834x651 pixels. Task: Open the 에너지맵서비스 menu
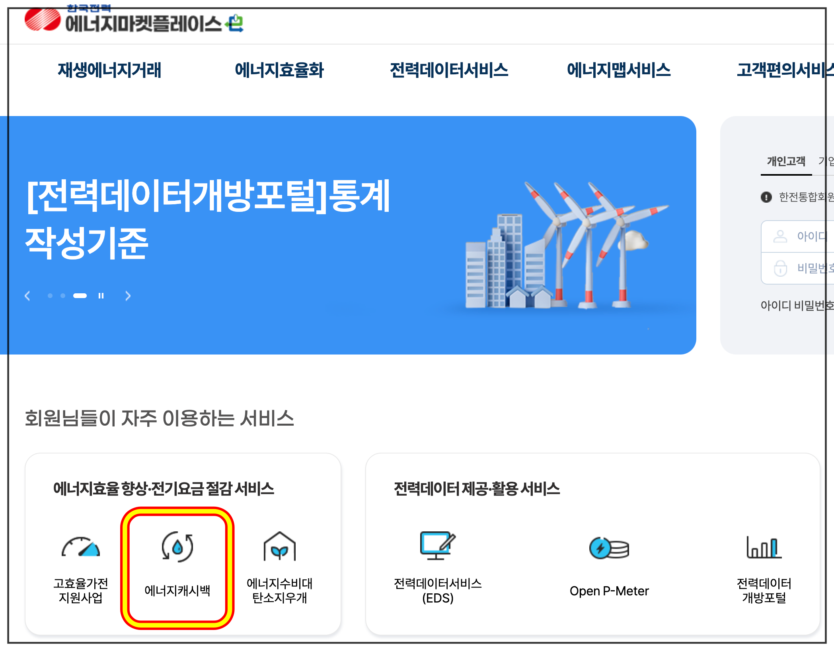coord(618,70)
